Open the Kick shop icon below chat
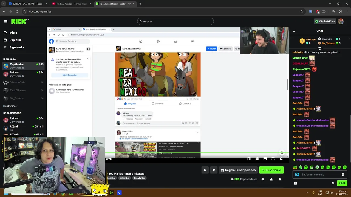Image resolution: width=351 pixels, height=197 pixels. 295,183
